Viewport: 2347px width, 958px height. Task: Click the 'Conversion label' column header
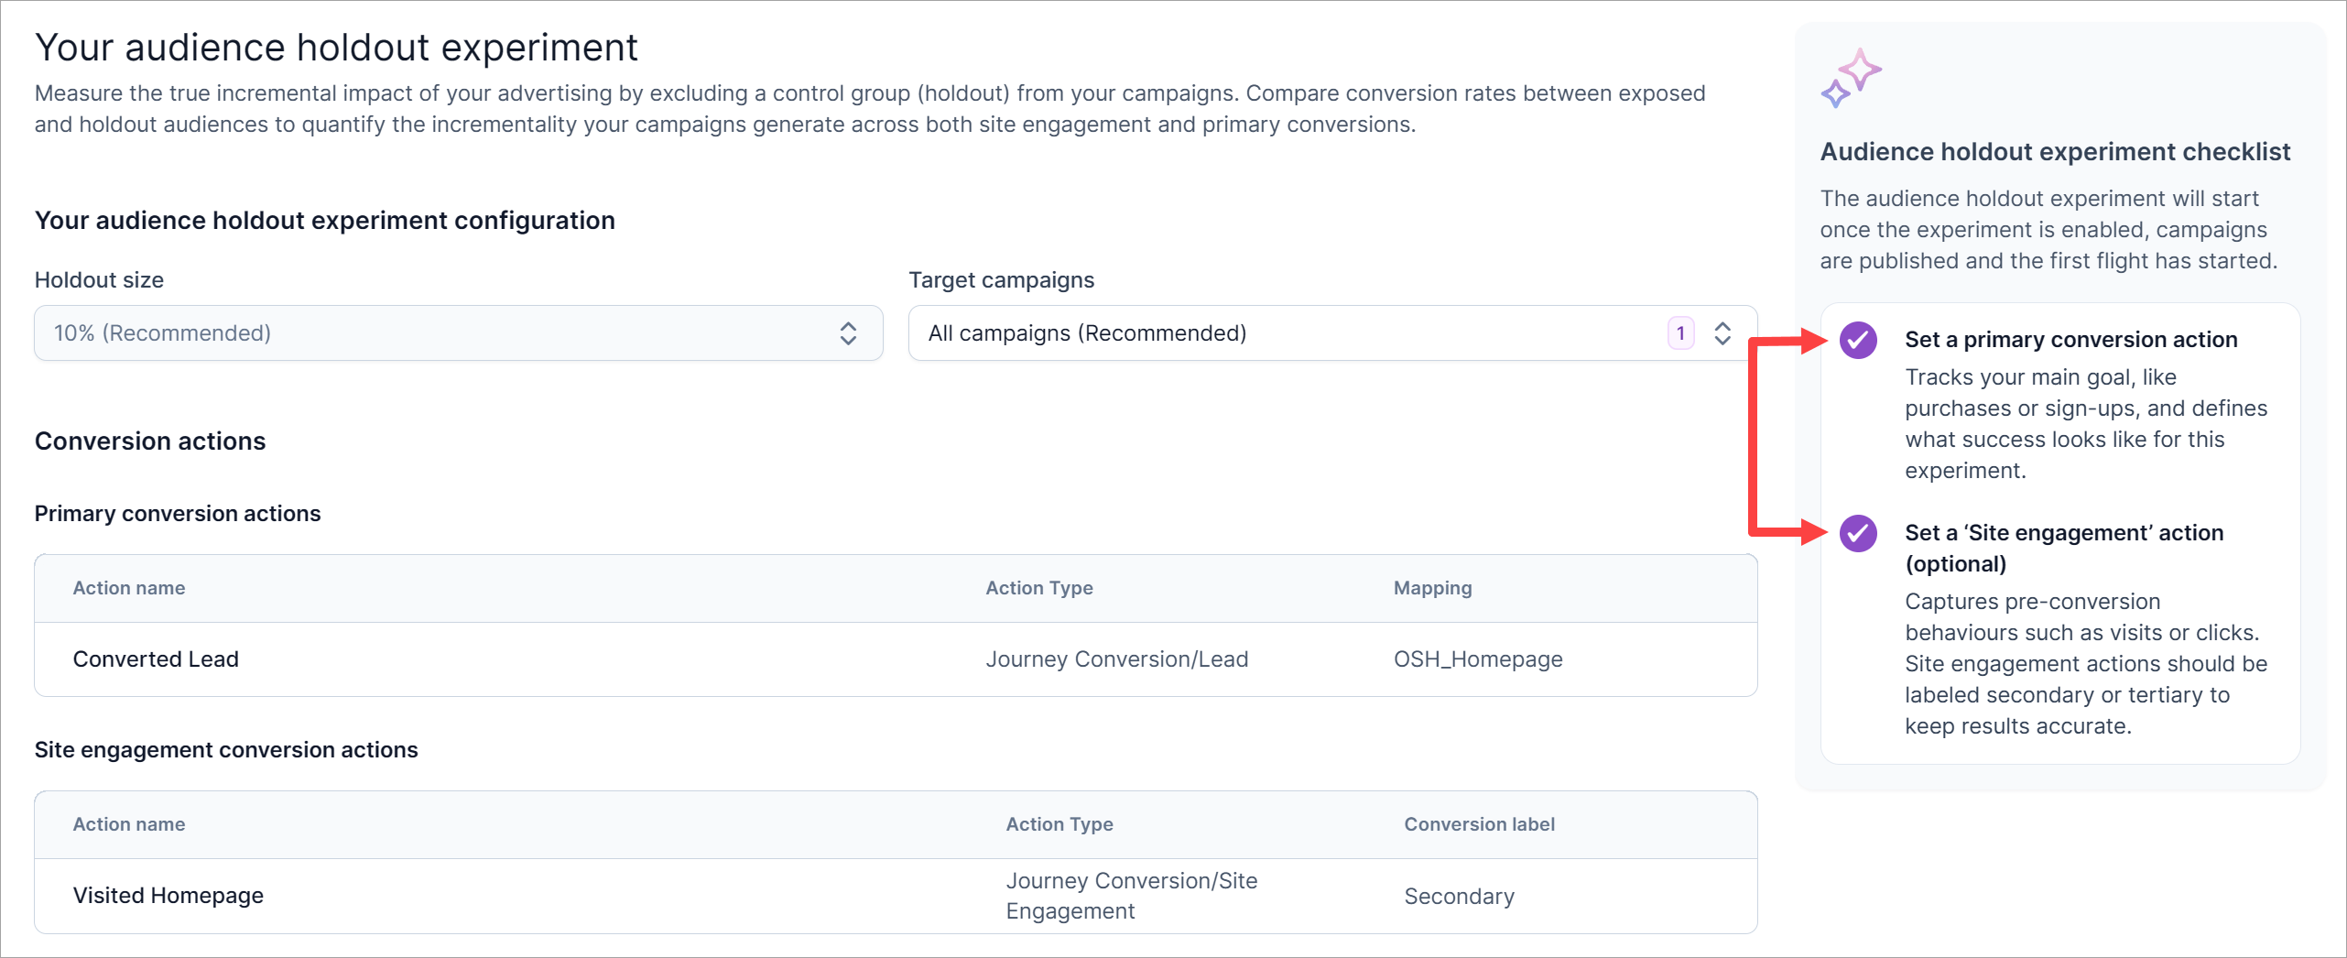coord(1479,824)
